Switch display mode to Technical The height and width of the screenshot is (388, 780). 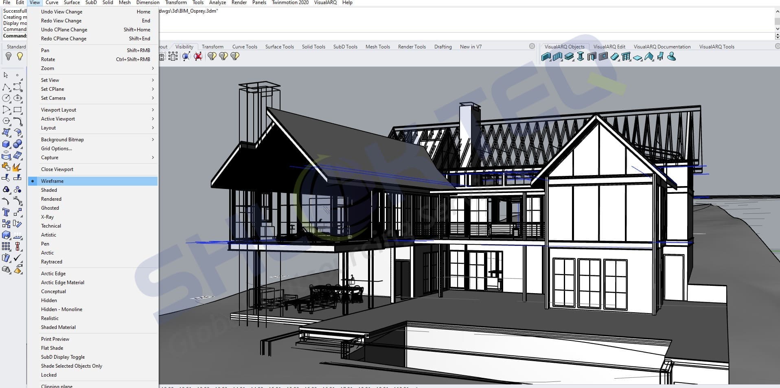pos(93,226)
